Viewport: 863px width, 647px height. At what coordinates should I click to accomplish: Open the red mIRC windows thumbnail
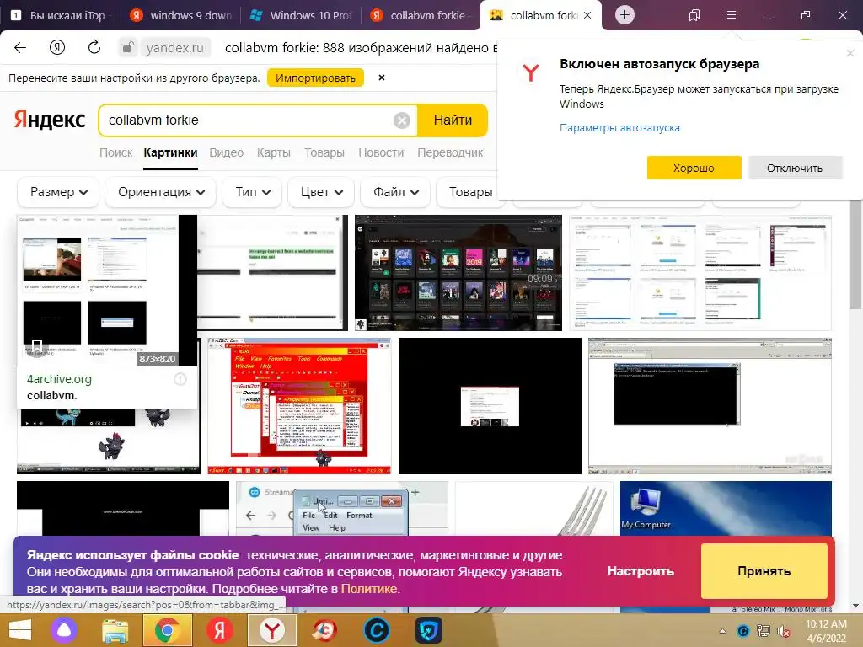coord(299,406)
